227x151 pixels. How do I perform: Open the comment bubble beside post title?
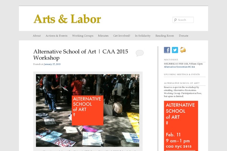(140, 53)
